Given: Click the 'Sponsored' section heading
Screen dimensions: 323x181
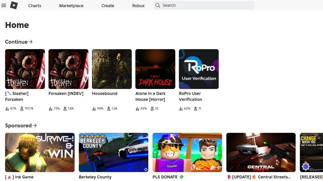Looking at the screenshot, I should [x=18, y=125].
